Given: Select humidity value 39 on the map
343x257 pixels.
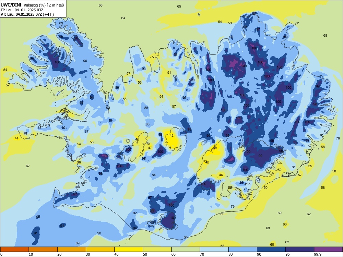Looking at the screenshot, I should click(215, 148).
